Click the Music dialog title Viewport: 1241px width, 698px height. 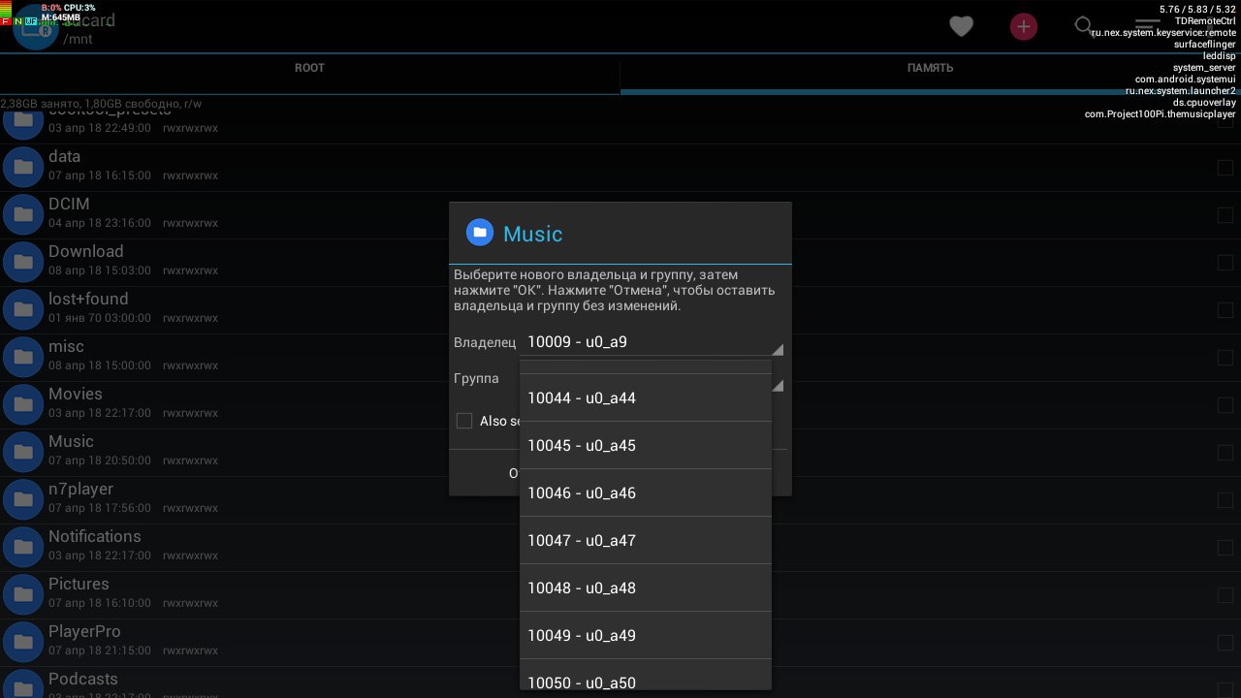coord(532,234)
